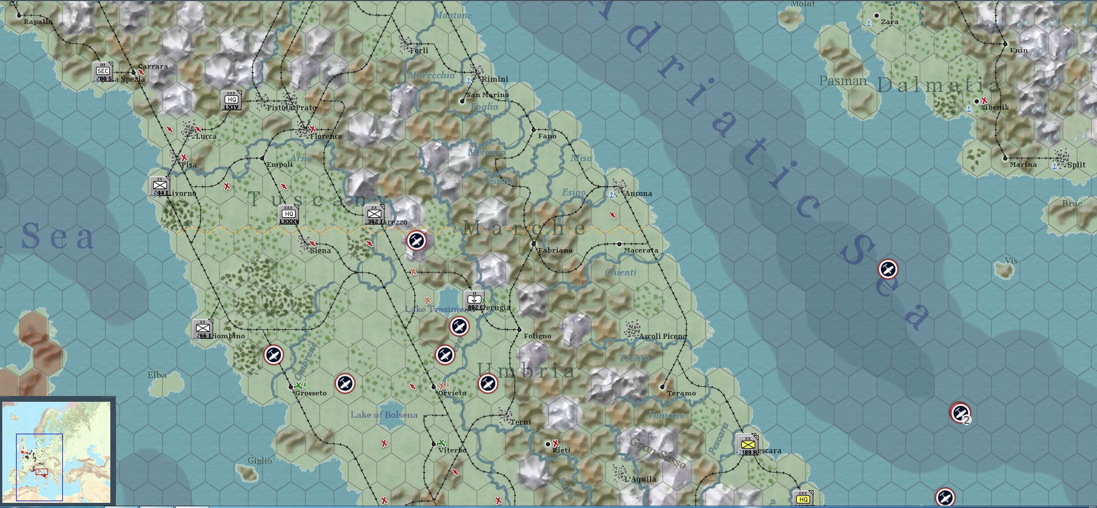Click the port anchor icon at Ancona
Screen dimensions: 1097x508
[611, 194]
